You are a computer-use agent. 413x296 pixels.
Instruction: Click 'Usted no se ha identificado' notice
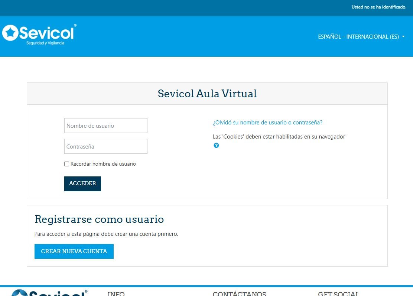click(379, 7)
